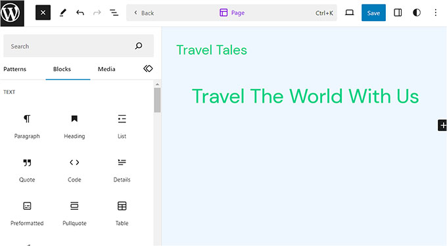Open the document overview list view
This screenshot has height=246, width=447.
[x=114, y=13]
